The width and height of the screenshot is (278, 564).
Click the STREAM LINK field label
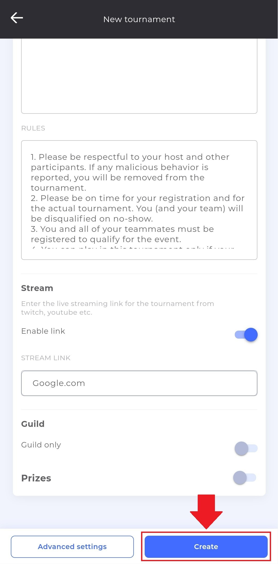(46, 358)
